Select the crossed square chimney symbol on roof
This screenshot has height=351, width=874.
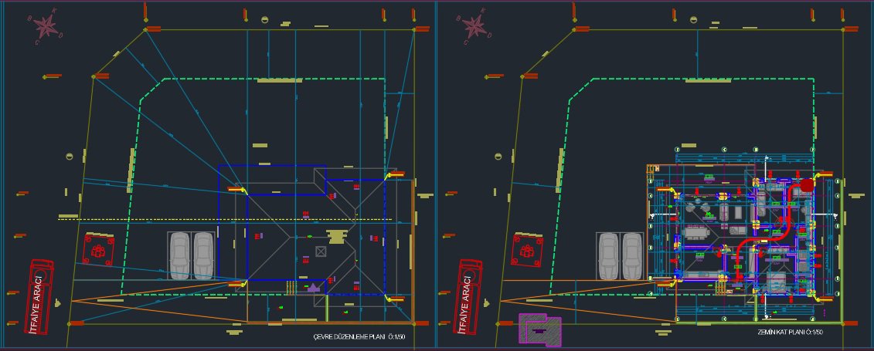321,251
